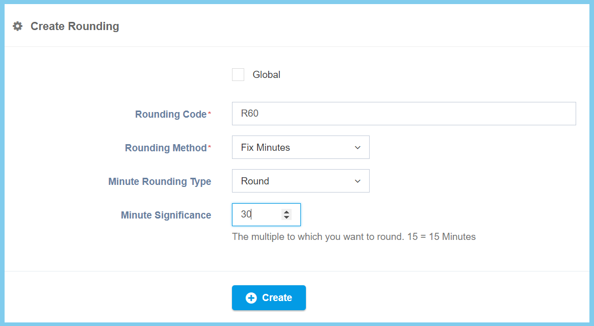Image resolution: width=594 pixels, height=326 pixels.
Task: Click the Rounding Code label
Action: [170, 115]
